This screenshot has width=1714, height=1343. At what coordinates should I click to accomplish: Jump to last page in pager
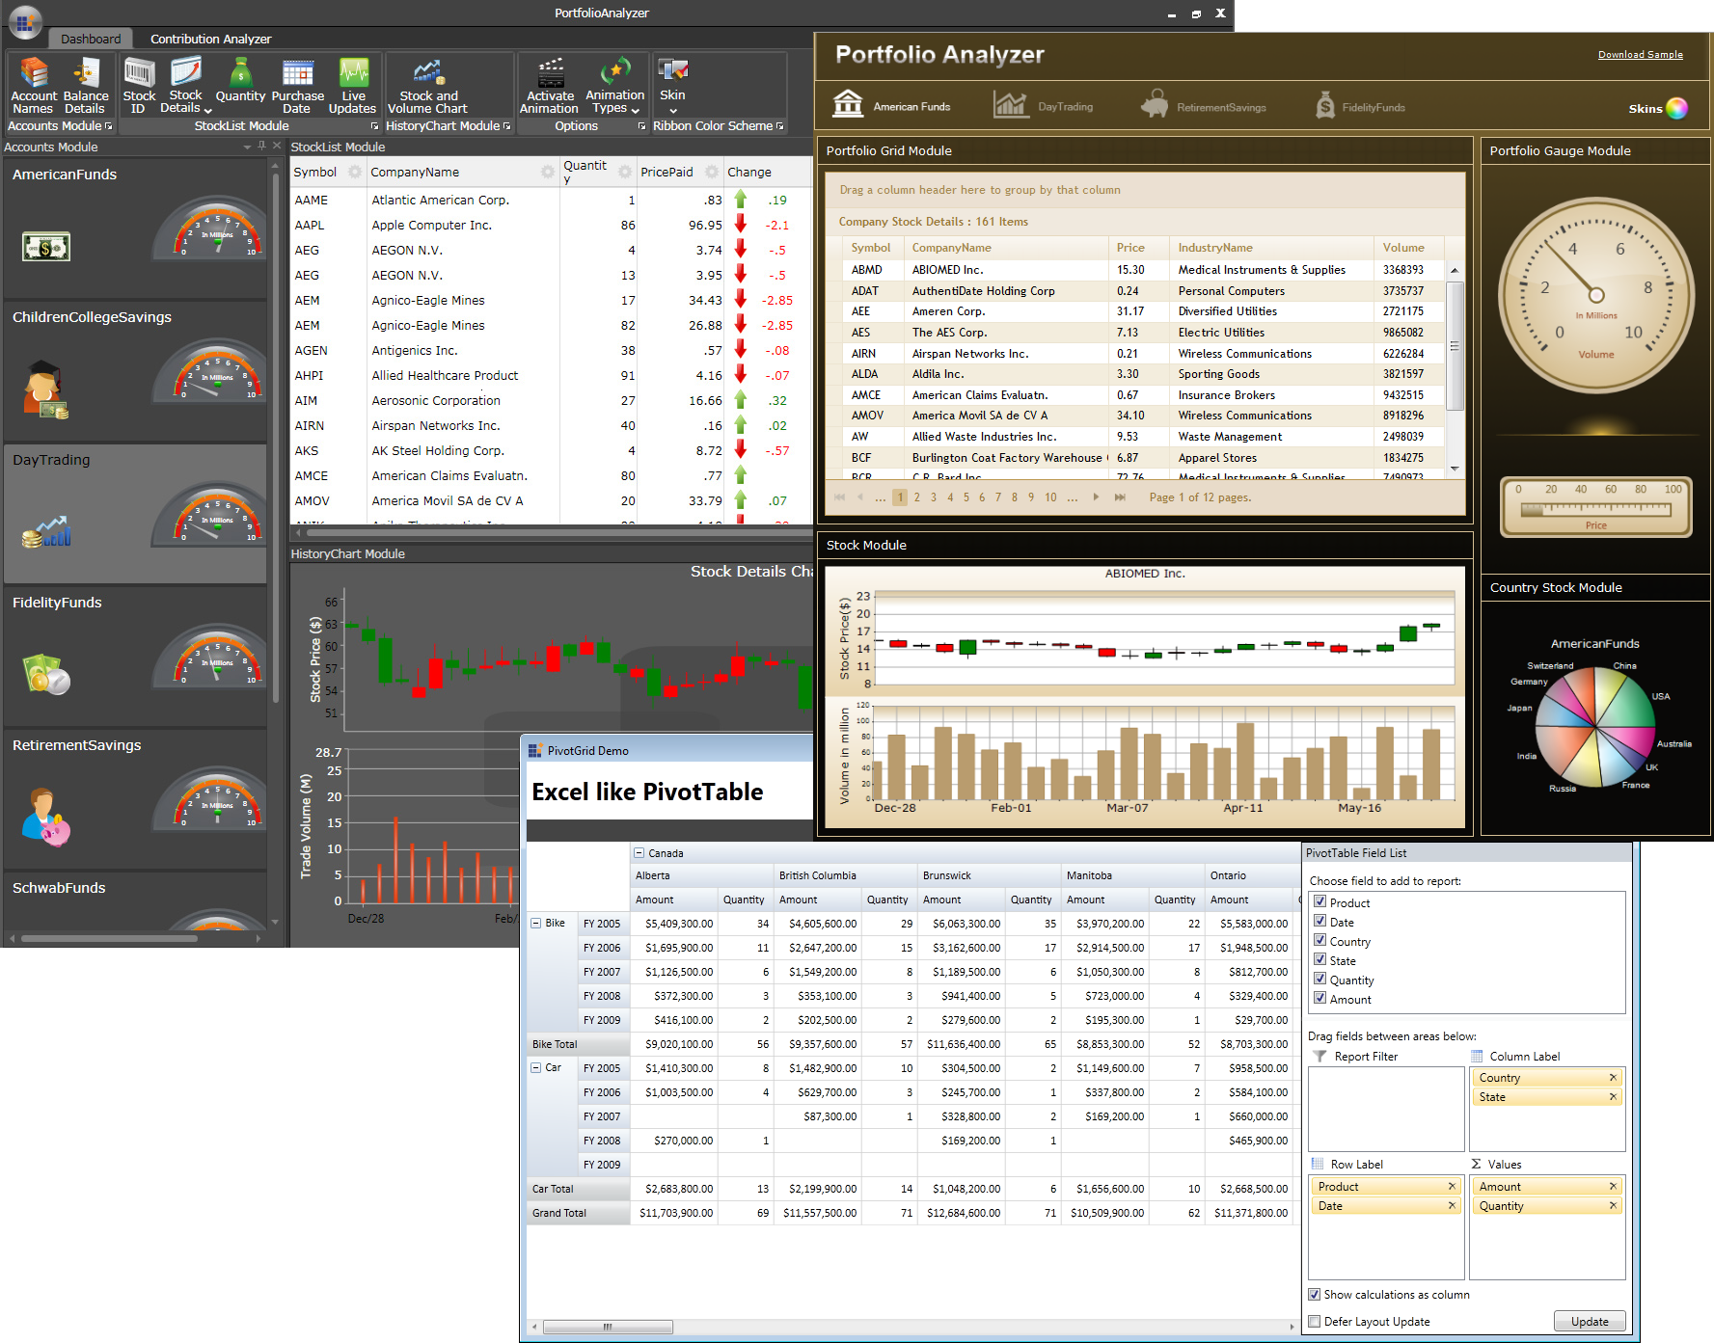(1120, 497)
